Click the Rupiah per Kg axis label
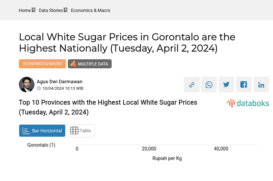This screenshot has width=273, height=181. (167, 159)
